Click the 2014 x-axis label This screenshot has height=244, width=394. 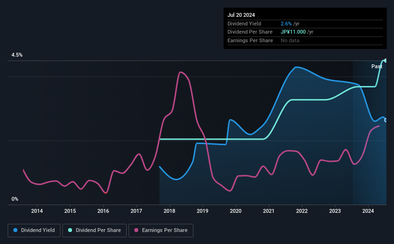(x=37, y=211)
